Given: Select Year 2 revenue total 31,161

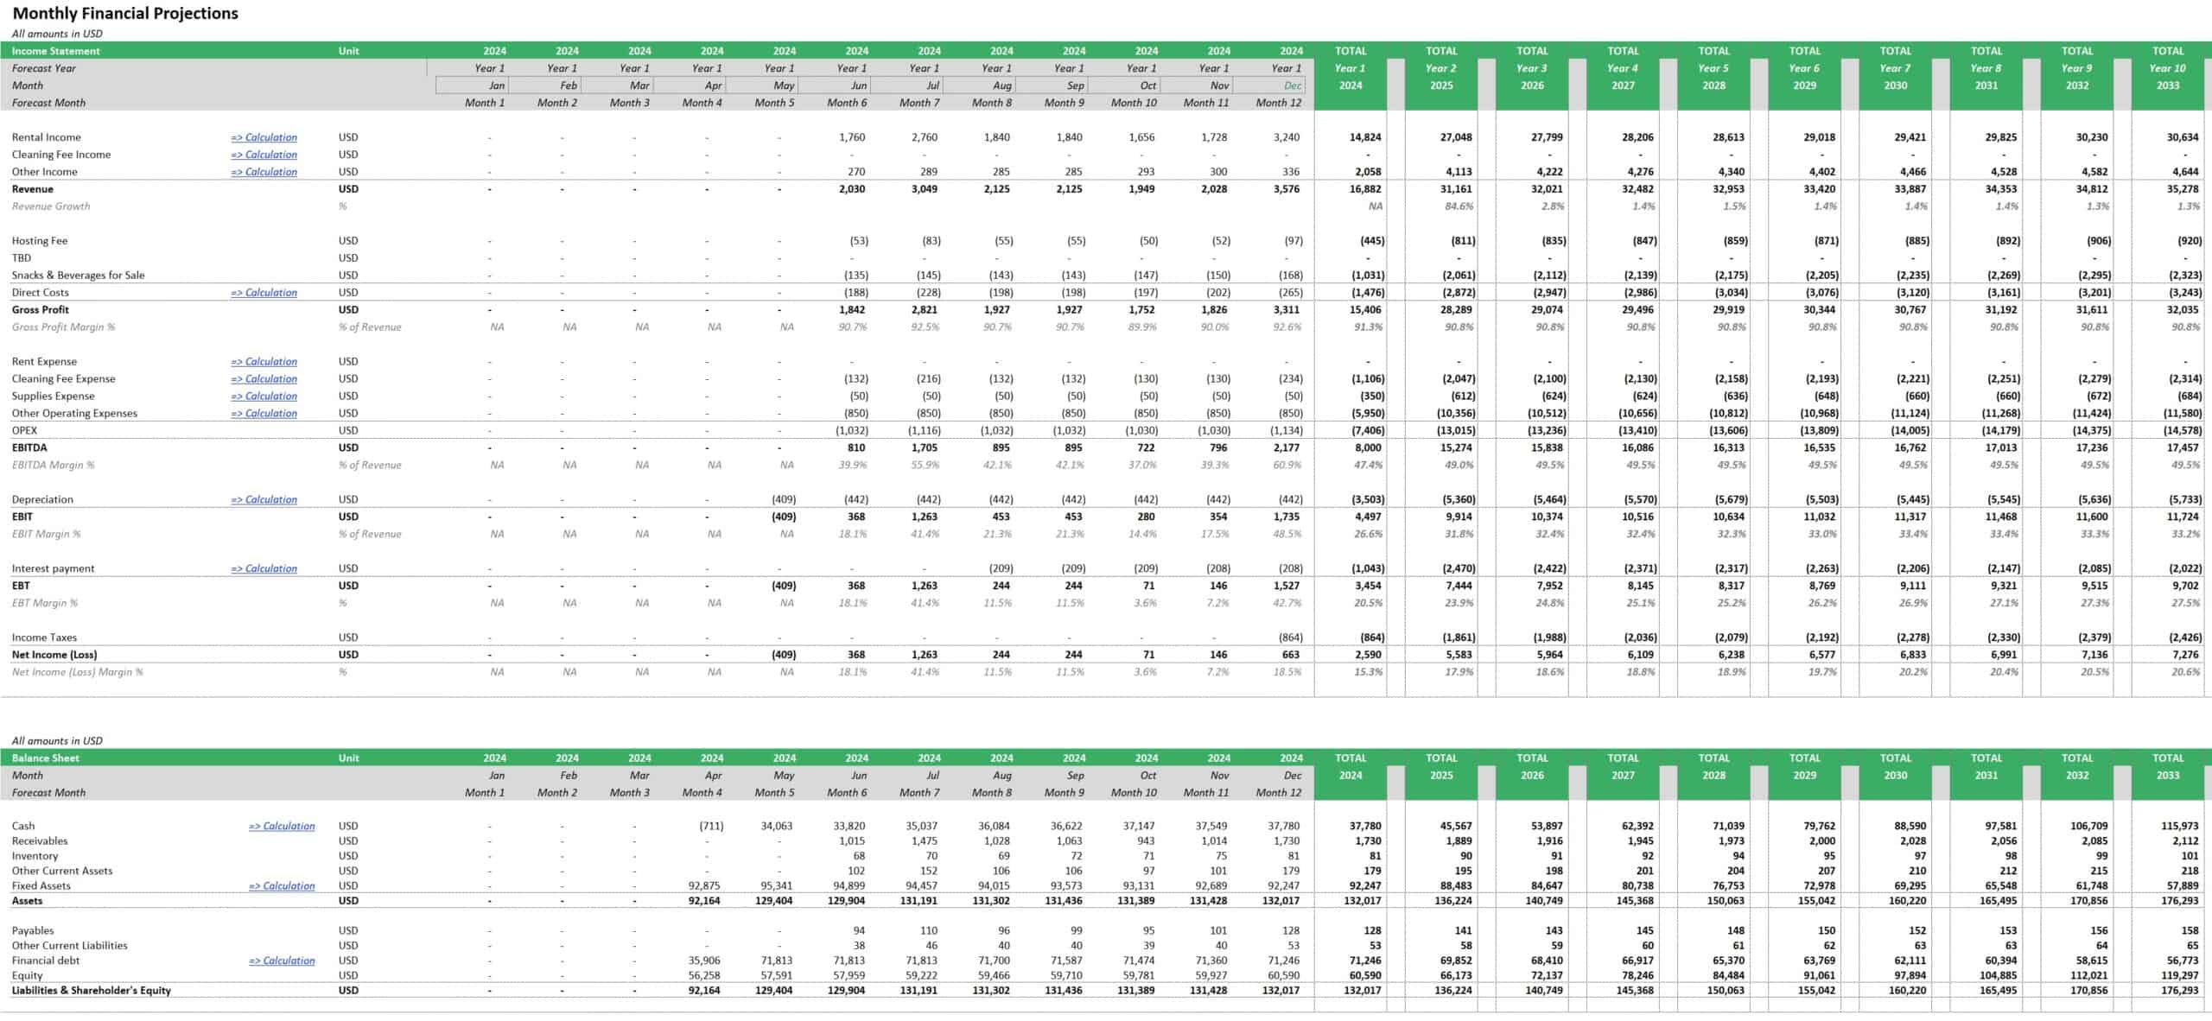Looking at the screenshot, I should (1457, 189).
